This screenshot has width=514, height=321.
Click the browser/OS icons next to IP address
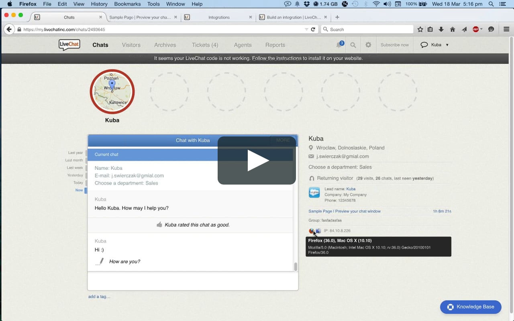[315, 231]
